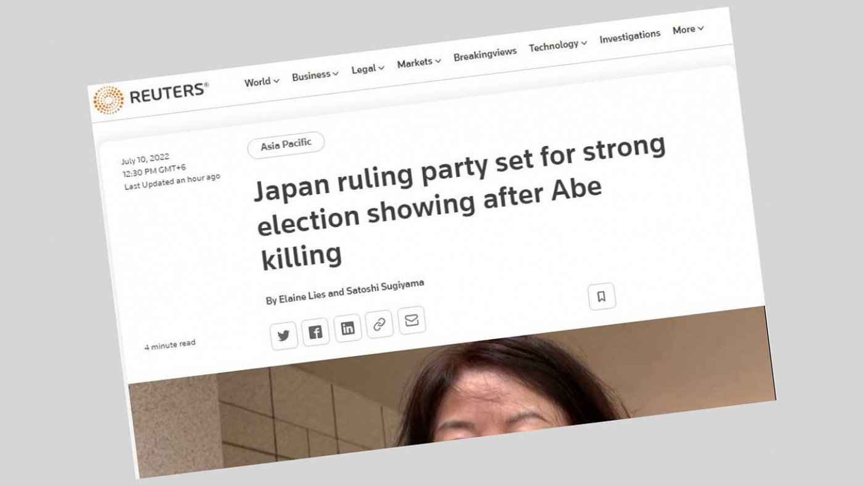Go to Investigations section

point(629,36)
